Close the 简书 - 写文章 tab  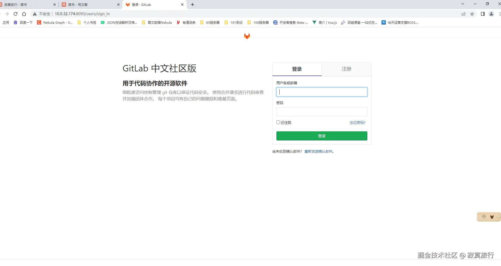click(x=118, y=5)
